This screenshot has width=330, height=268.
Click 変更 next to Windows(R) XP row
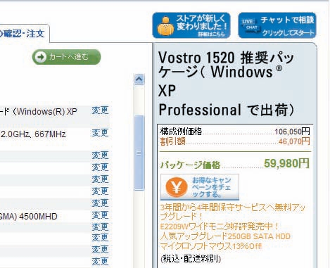[100, 110]
